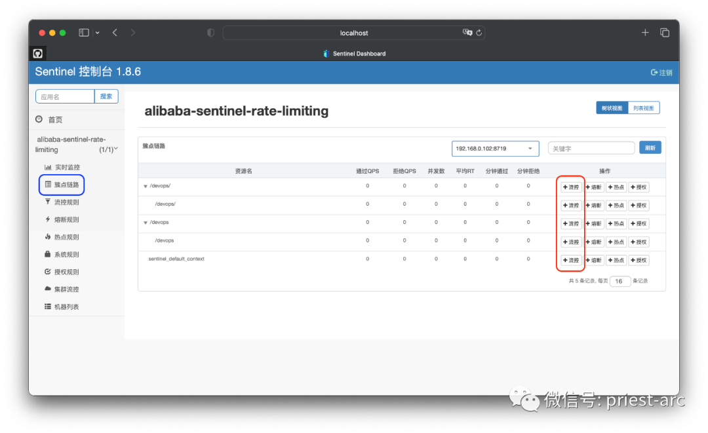This screenshot has height=433, width=708.
Task: Add 流控 rule for sentinel_default_context
Action: pyautogui.click(x=571, y=260)
